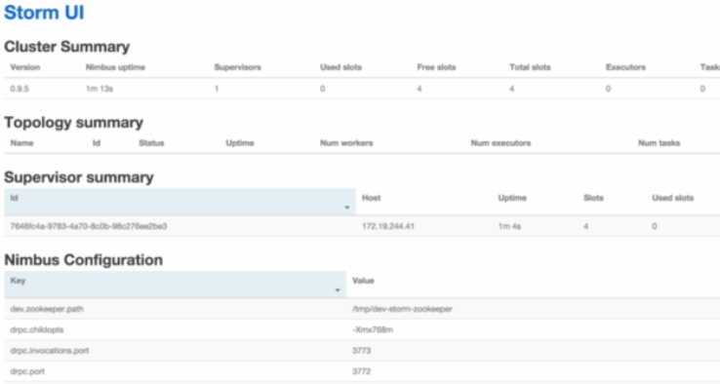The width and height of the screenshot is (720, 384).
Task: Sort topologies by Id header
Action: point(97,142)
